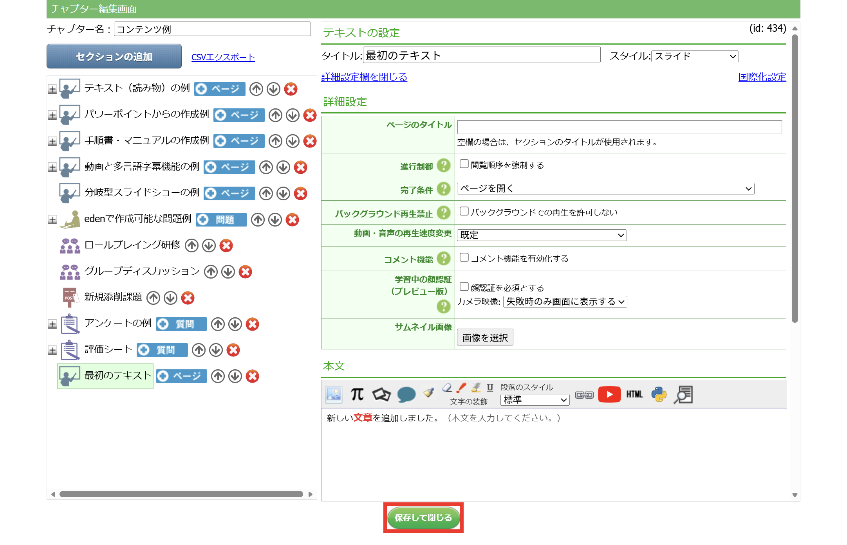The width and height of the screenshot is (847, 545).
Task: Click the 画像を選択 thumbnail button
Action: (485, 337)
